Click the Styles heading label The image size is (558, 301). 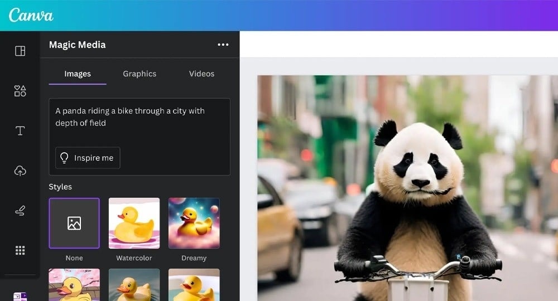[60, 187]
